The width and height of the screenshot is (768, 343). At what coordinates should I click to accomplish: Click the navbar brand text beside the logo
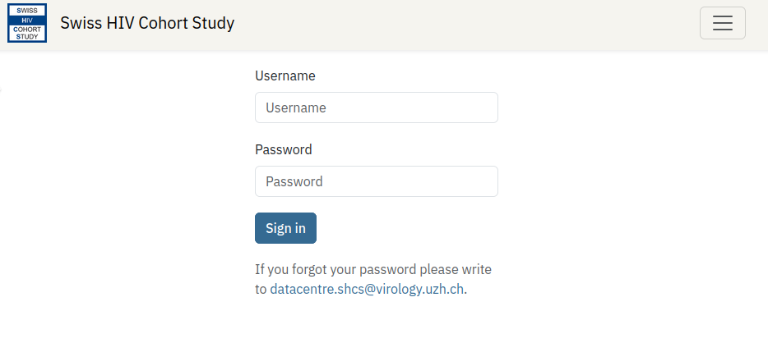147,23
